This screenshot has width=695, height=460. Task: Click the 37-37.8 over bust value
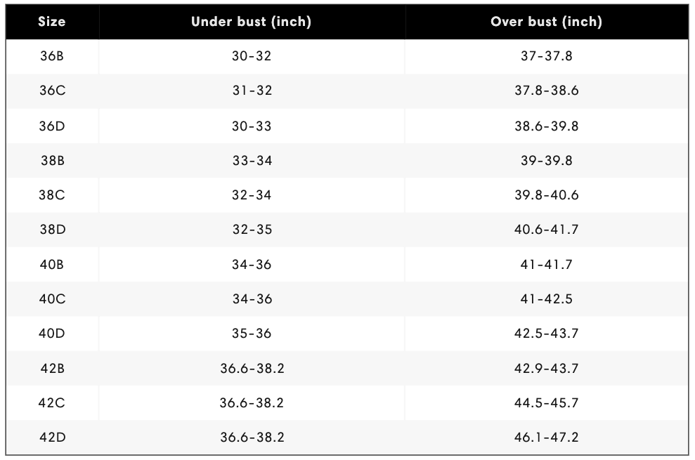(x=547, y=56)
